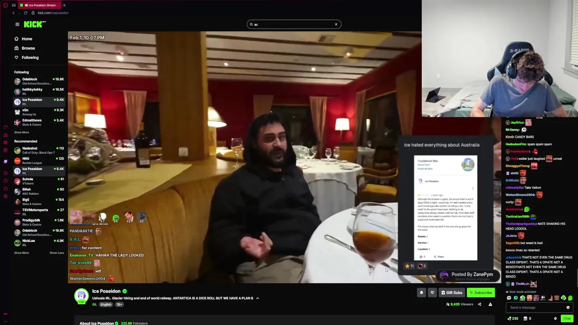Open xQc channel in Following list
The image size is (578, 325).
[39, 112]
